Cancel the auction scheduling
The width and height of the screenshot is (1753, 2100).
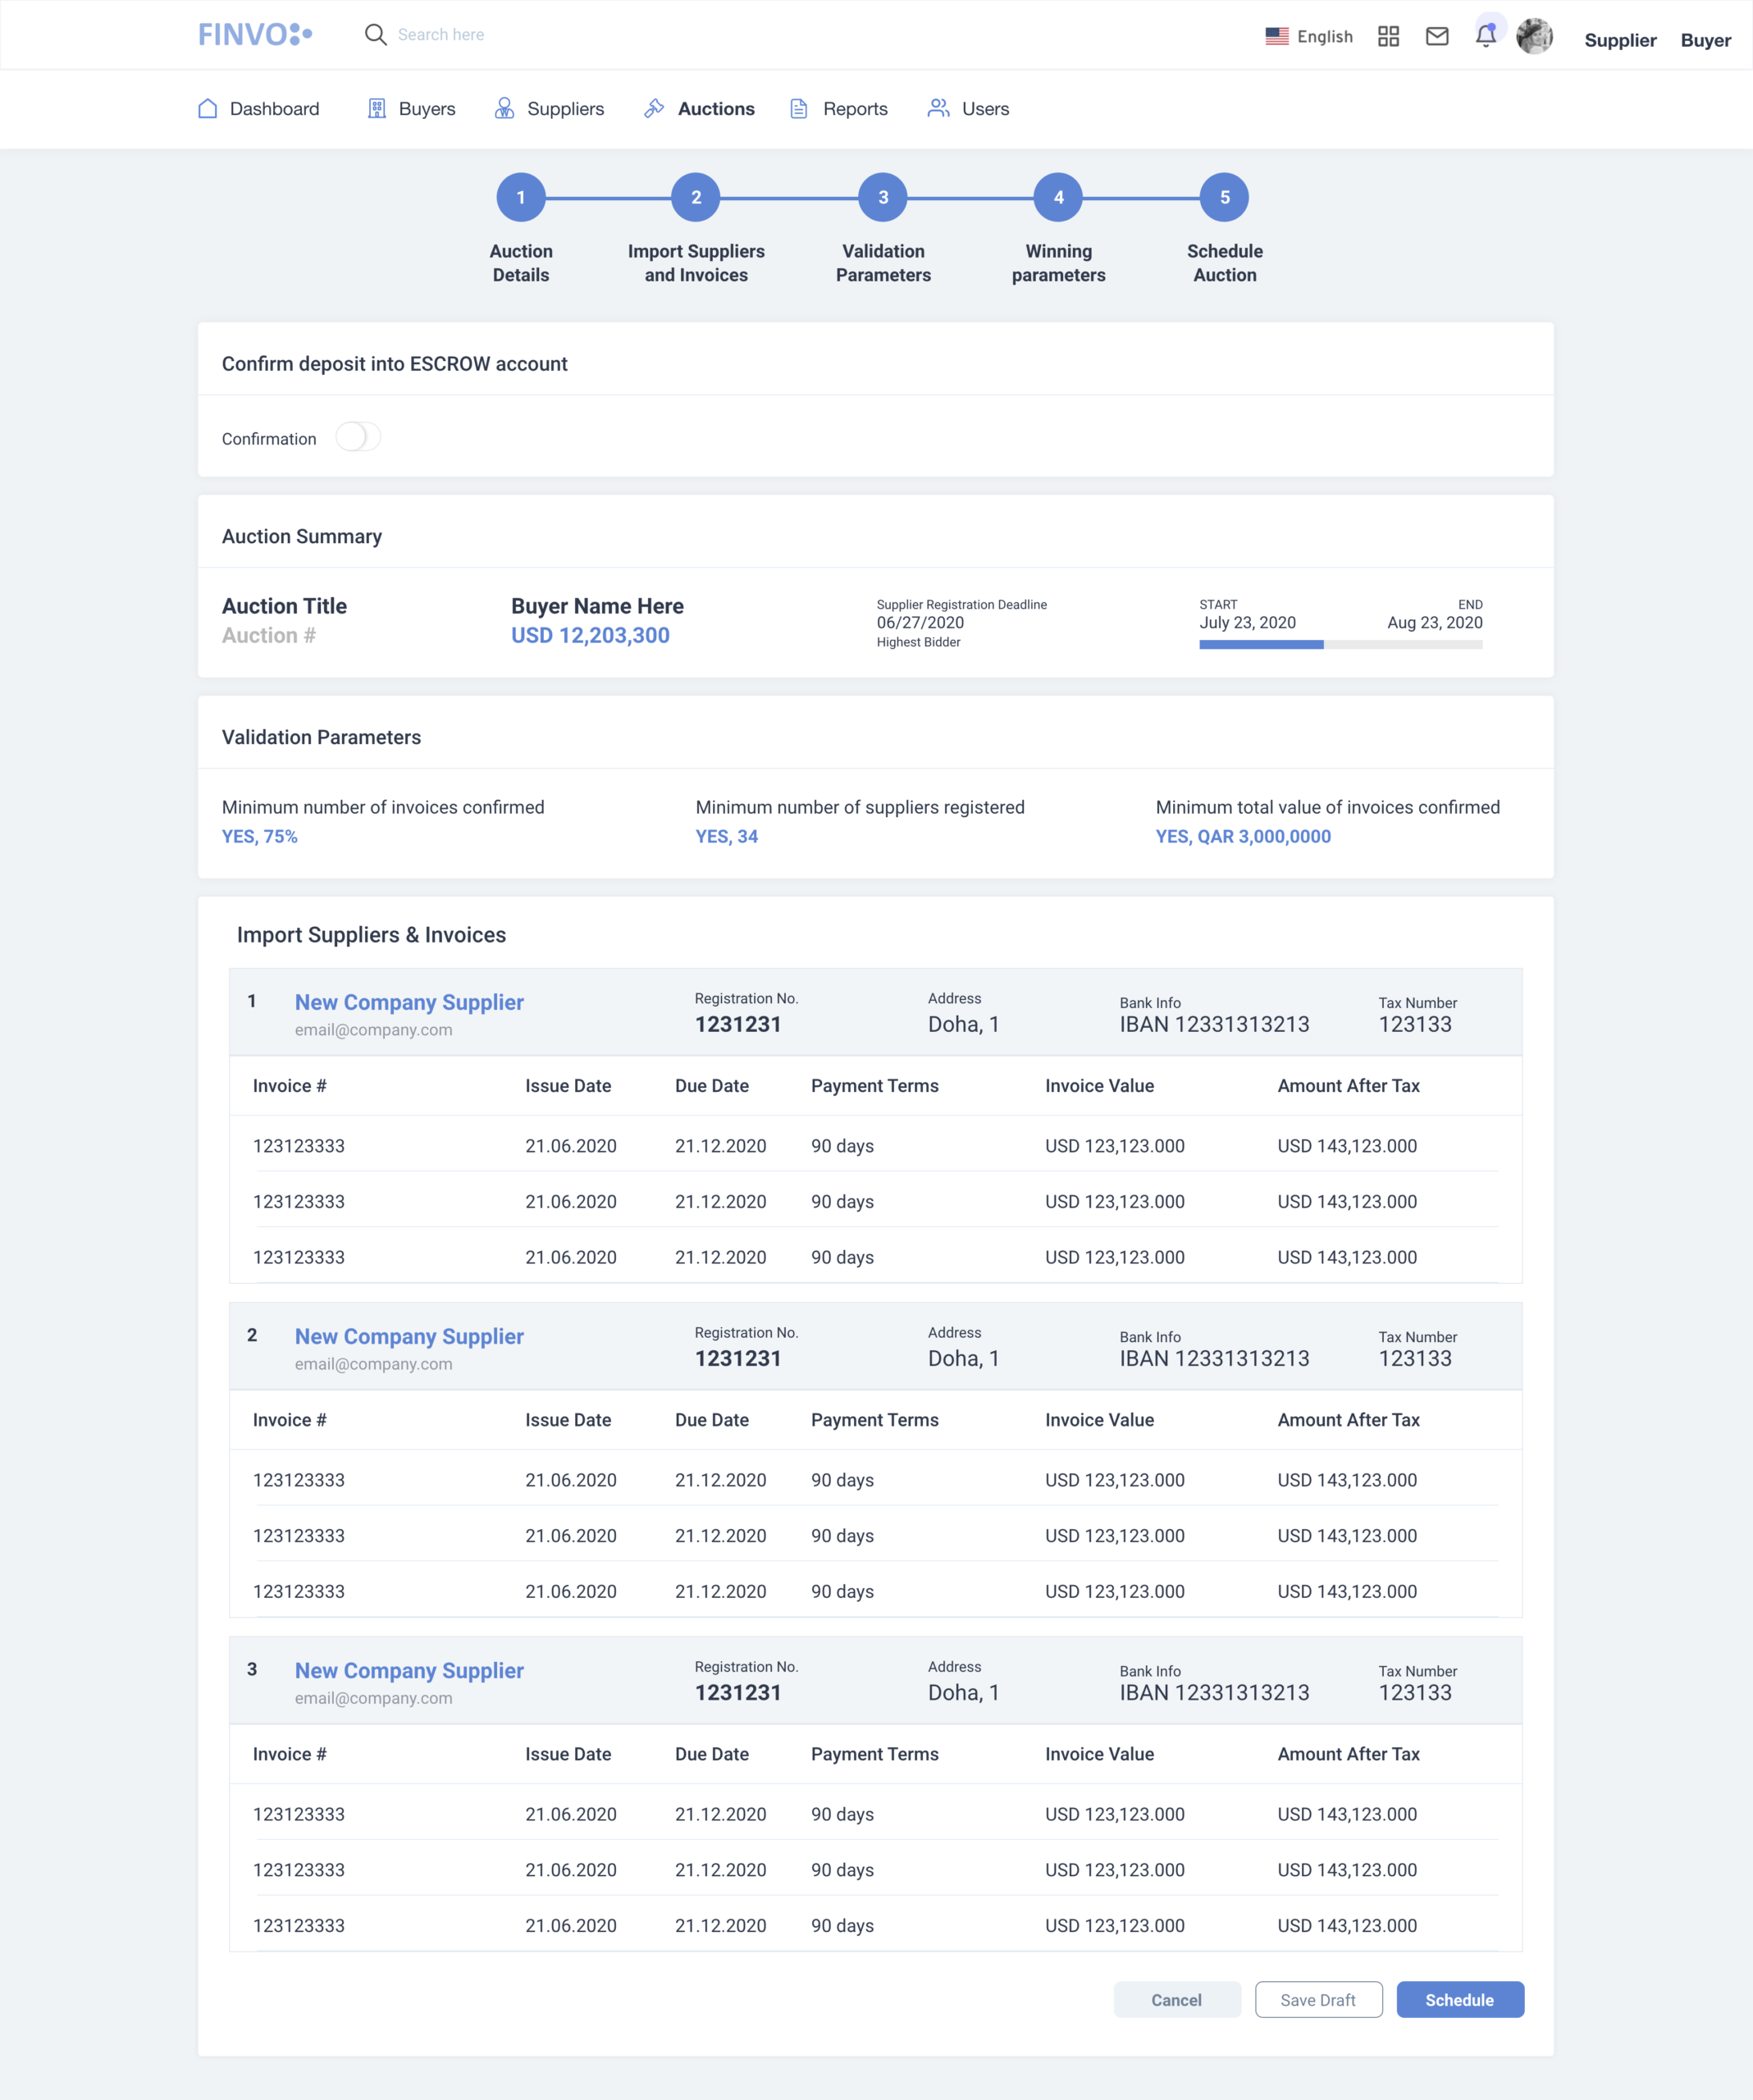tap(1176, 2000)
